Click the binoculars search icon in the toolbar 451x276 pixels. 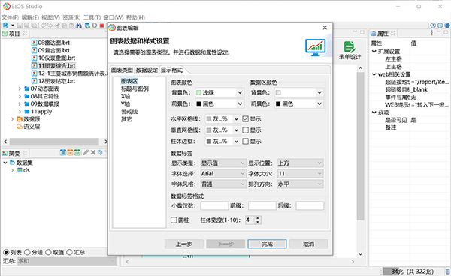(x=78, y=25)
